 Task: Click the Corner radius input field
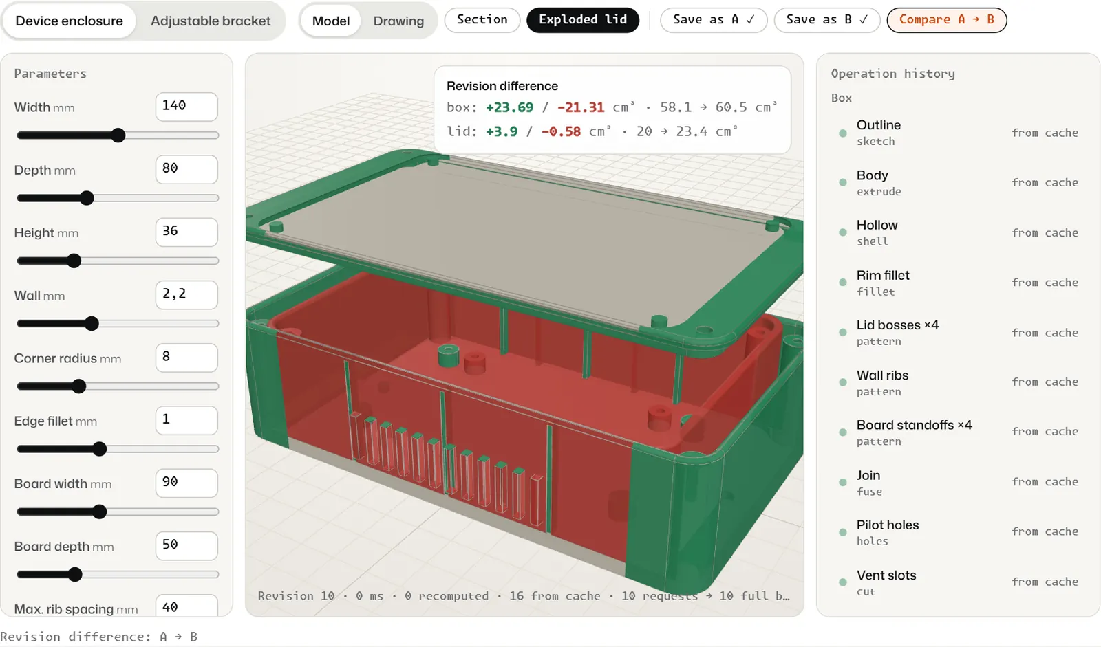click(186, 358)
